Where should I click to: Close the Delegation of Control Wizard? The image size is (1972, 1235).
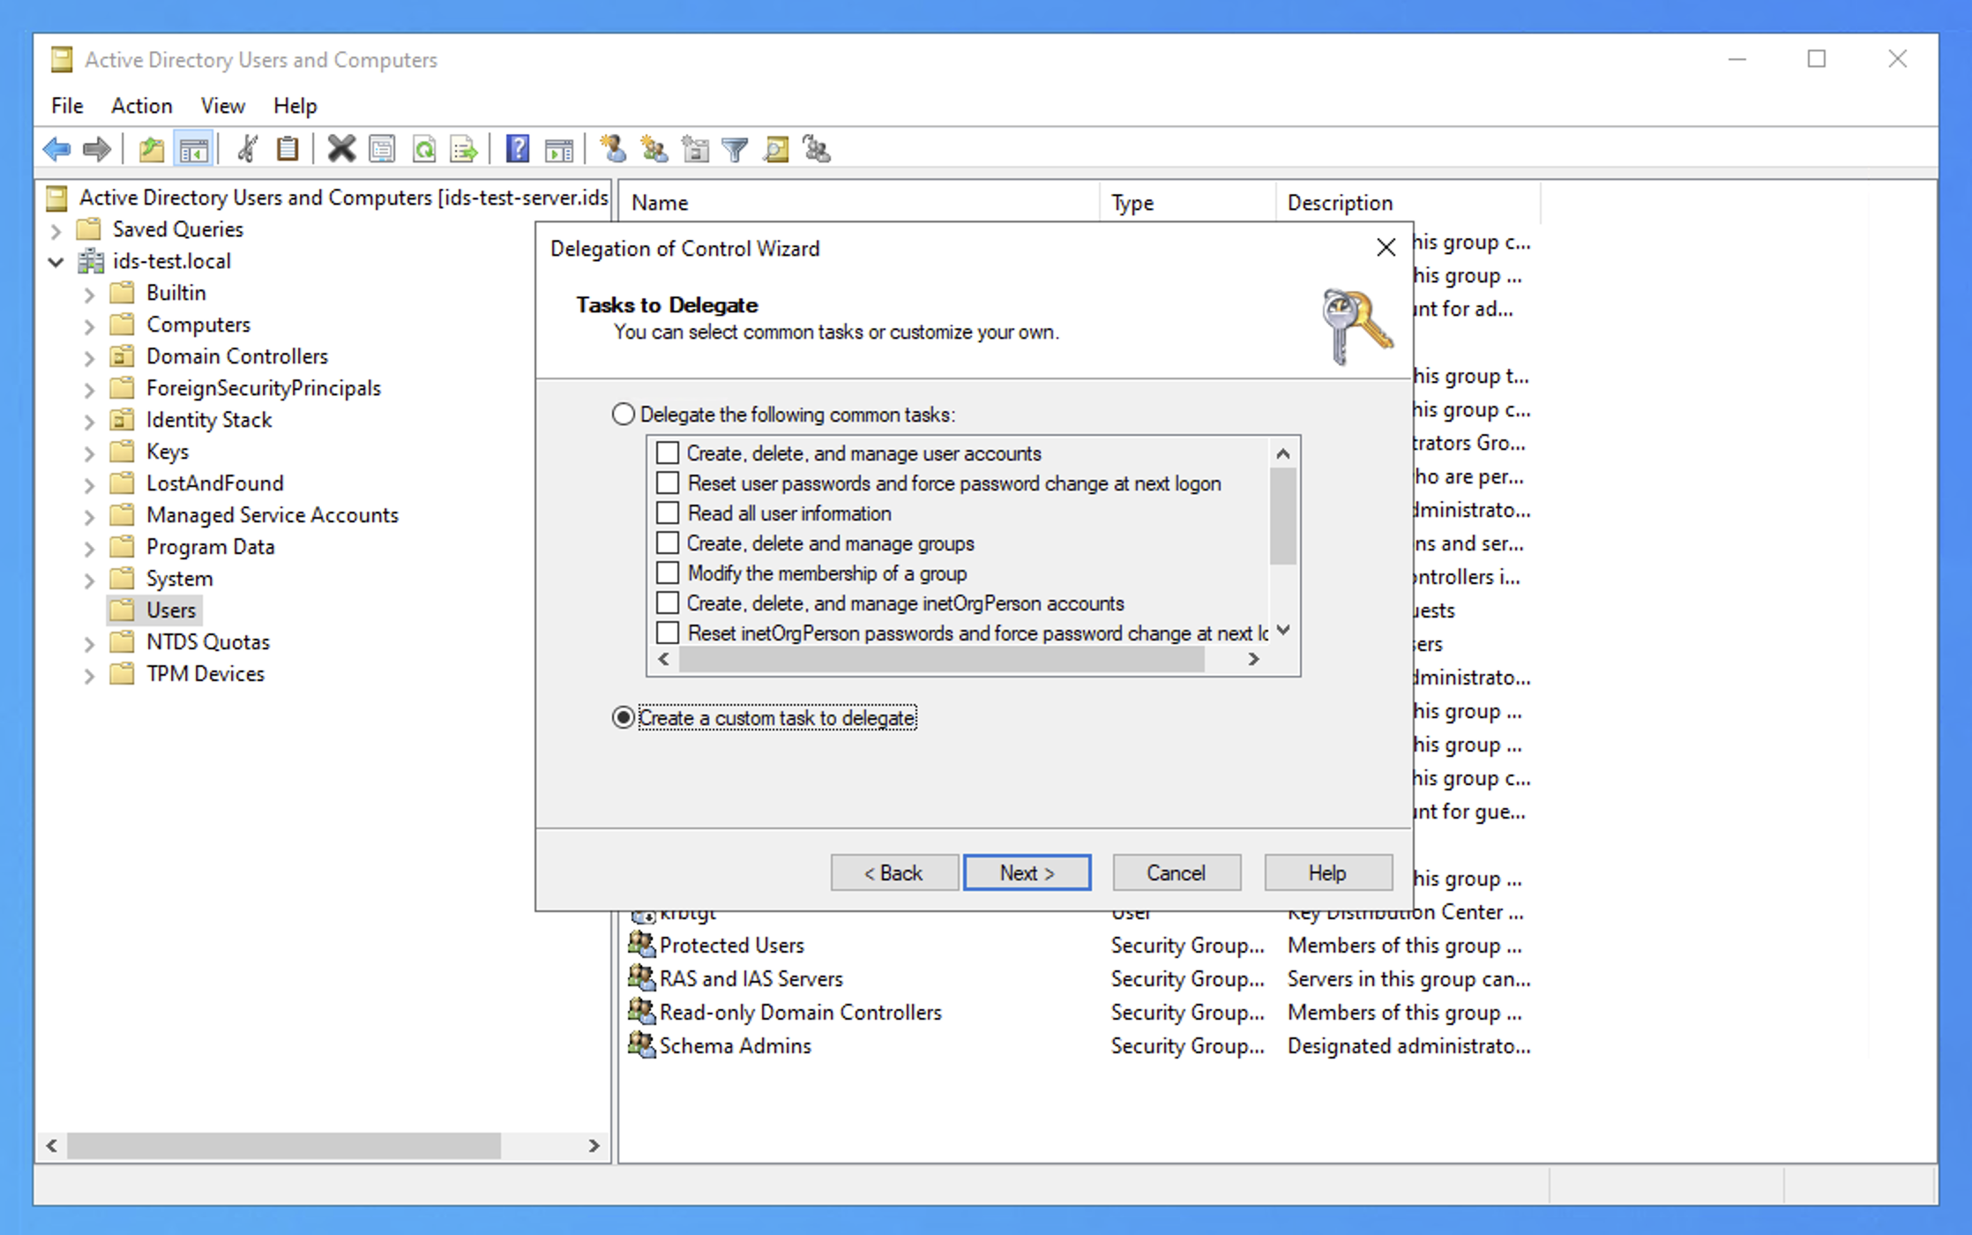(1386, 248)
